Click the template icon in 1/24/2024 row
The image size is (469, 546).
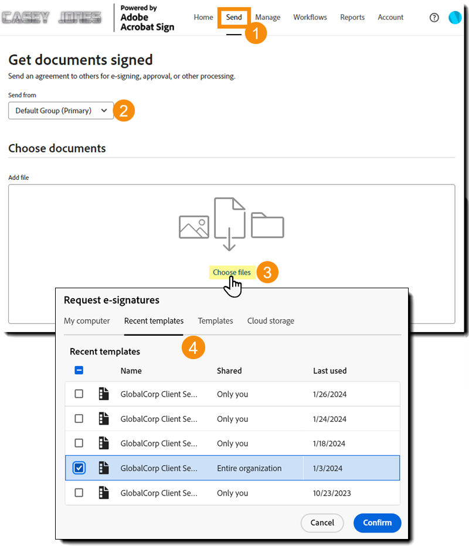tap(104, 419)
